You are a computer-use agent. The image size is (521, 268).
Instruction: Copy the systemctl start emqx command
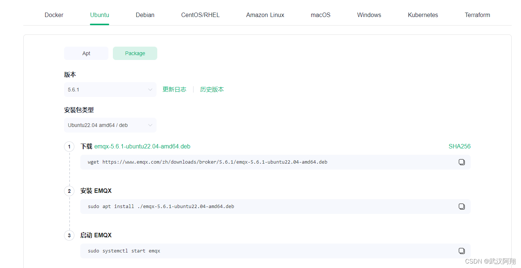coord(461,251)
